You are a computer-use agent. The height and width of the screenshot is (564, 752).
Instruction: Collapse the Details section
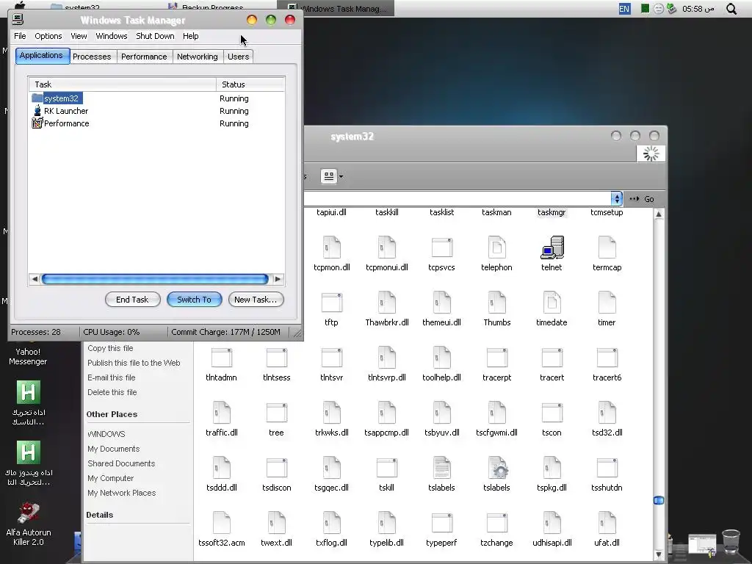(x=100, y=515)
